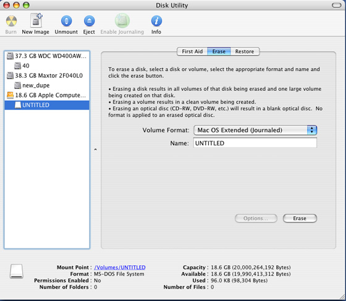The width and height of the screenshot is (346, 301).
Task: Switch to the Restore tab
Action: pos(245,51)
